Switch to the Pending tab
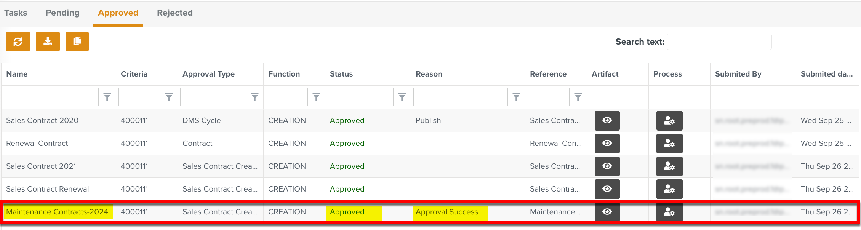 62,13
